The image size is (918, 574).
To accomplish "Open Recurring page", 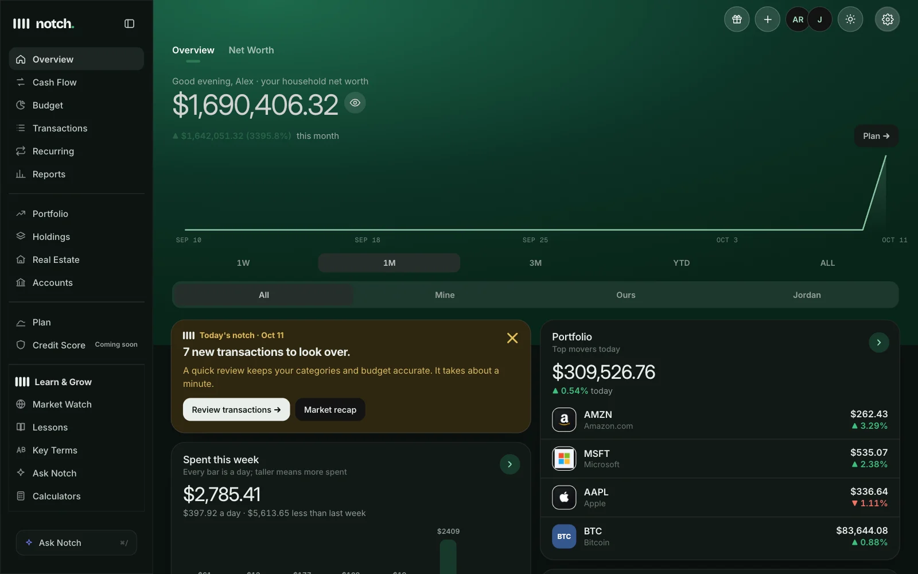I will (76, 151).
